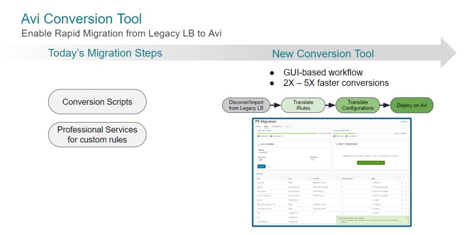Screen dimensions: 468x235
Task: Click the Status column filter icon
Action: click(398, 179)
